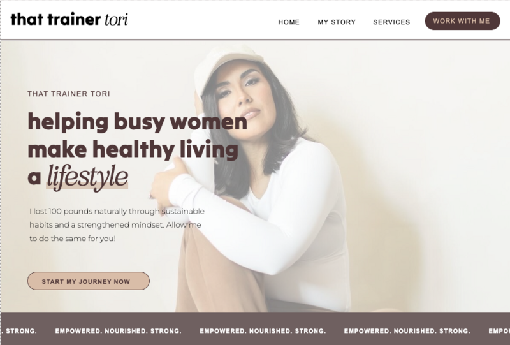This screenshot has width=510, height=345.
Task: Click the last full 'EMPOWERED. NOURISHED. STRONG.' banner text
Action: [x=407, y=331]
